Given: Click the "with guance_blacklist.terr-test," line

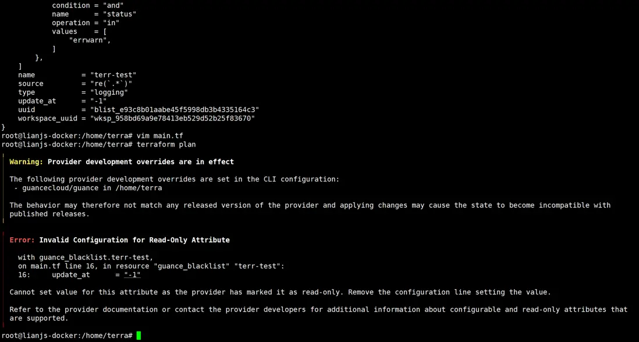Looking at the screenshot, I should point(86,257).
